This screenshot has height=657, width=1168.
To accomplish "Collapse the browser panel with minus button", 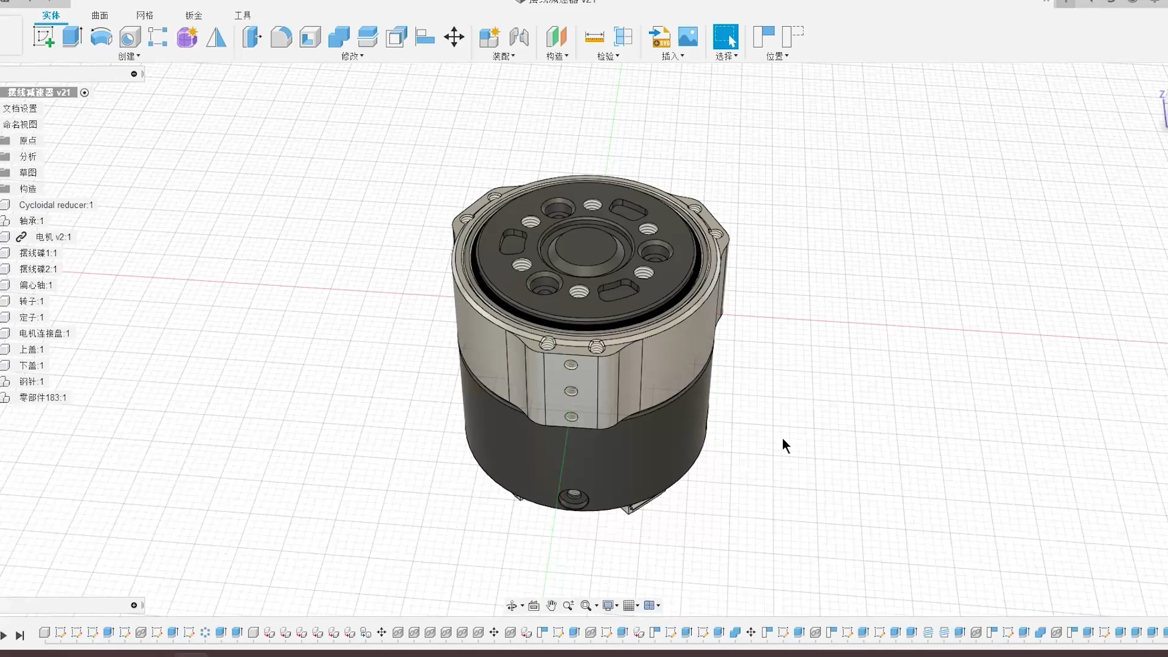I will (x=134, y=74).
